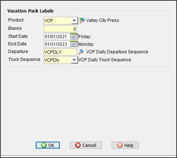
Task: Expand the Truck Sequence dropdown arrow
Action: click(74, 60)
